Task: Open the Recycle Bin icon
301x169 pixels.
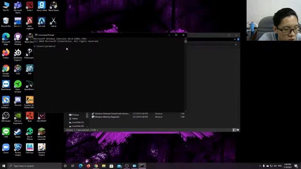Action: coord(6,22)
